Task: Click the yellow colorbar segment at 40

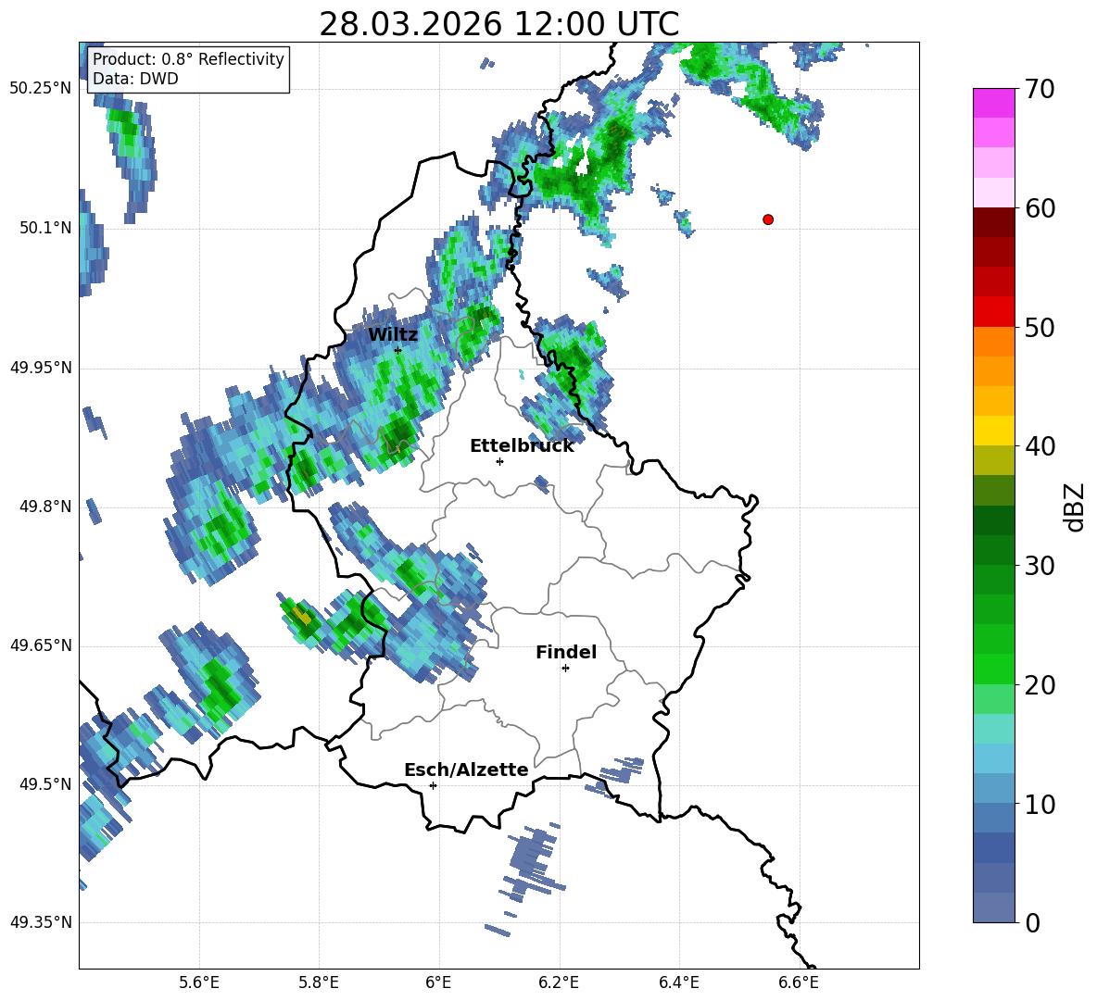Action: click(993, 431)
